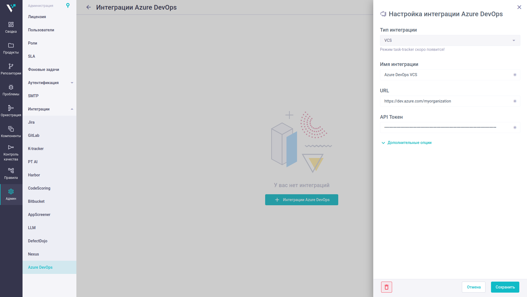Open the Проблемы bug icon
Screen dimensions: 527x297
click(11, 90)
